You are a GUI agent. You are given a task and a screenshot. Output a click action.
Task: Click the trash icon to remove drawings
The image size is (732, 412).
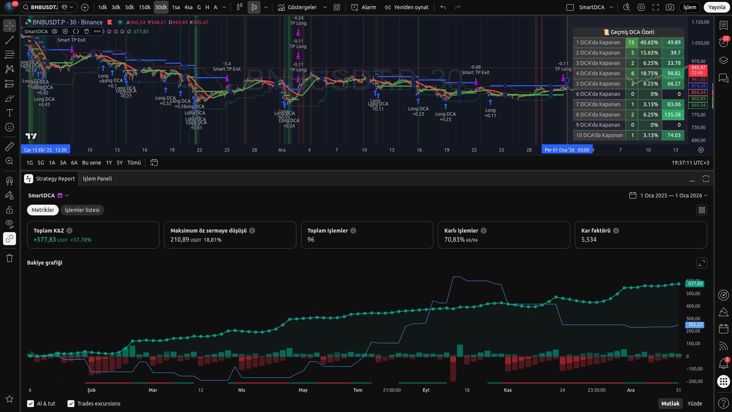pyautogui.click(x=10, y=258)
